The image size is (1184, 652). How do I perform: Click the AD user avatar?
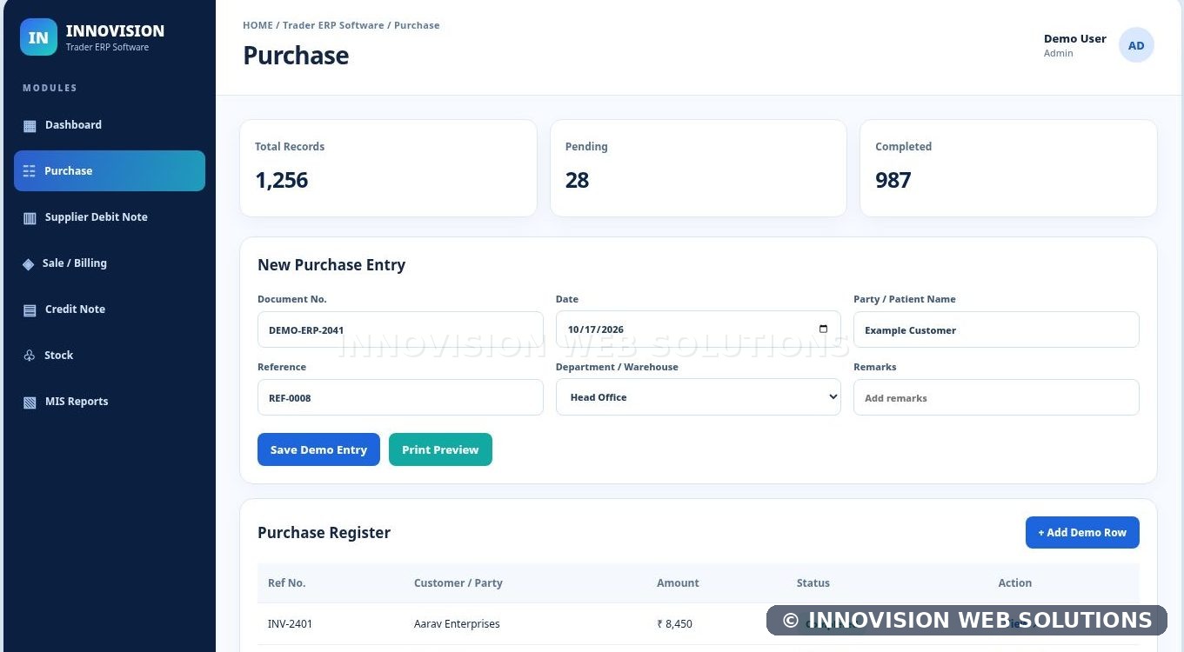1136,45
